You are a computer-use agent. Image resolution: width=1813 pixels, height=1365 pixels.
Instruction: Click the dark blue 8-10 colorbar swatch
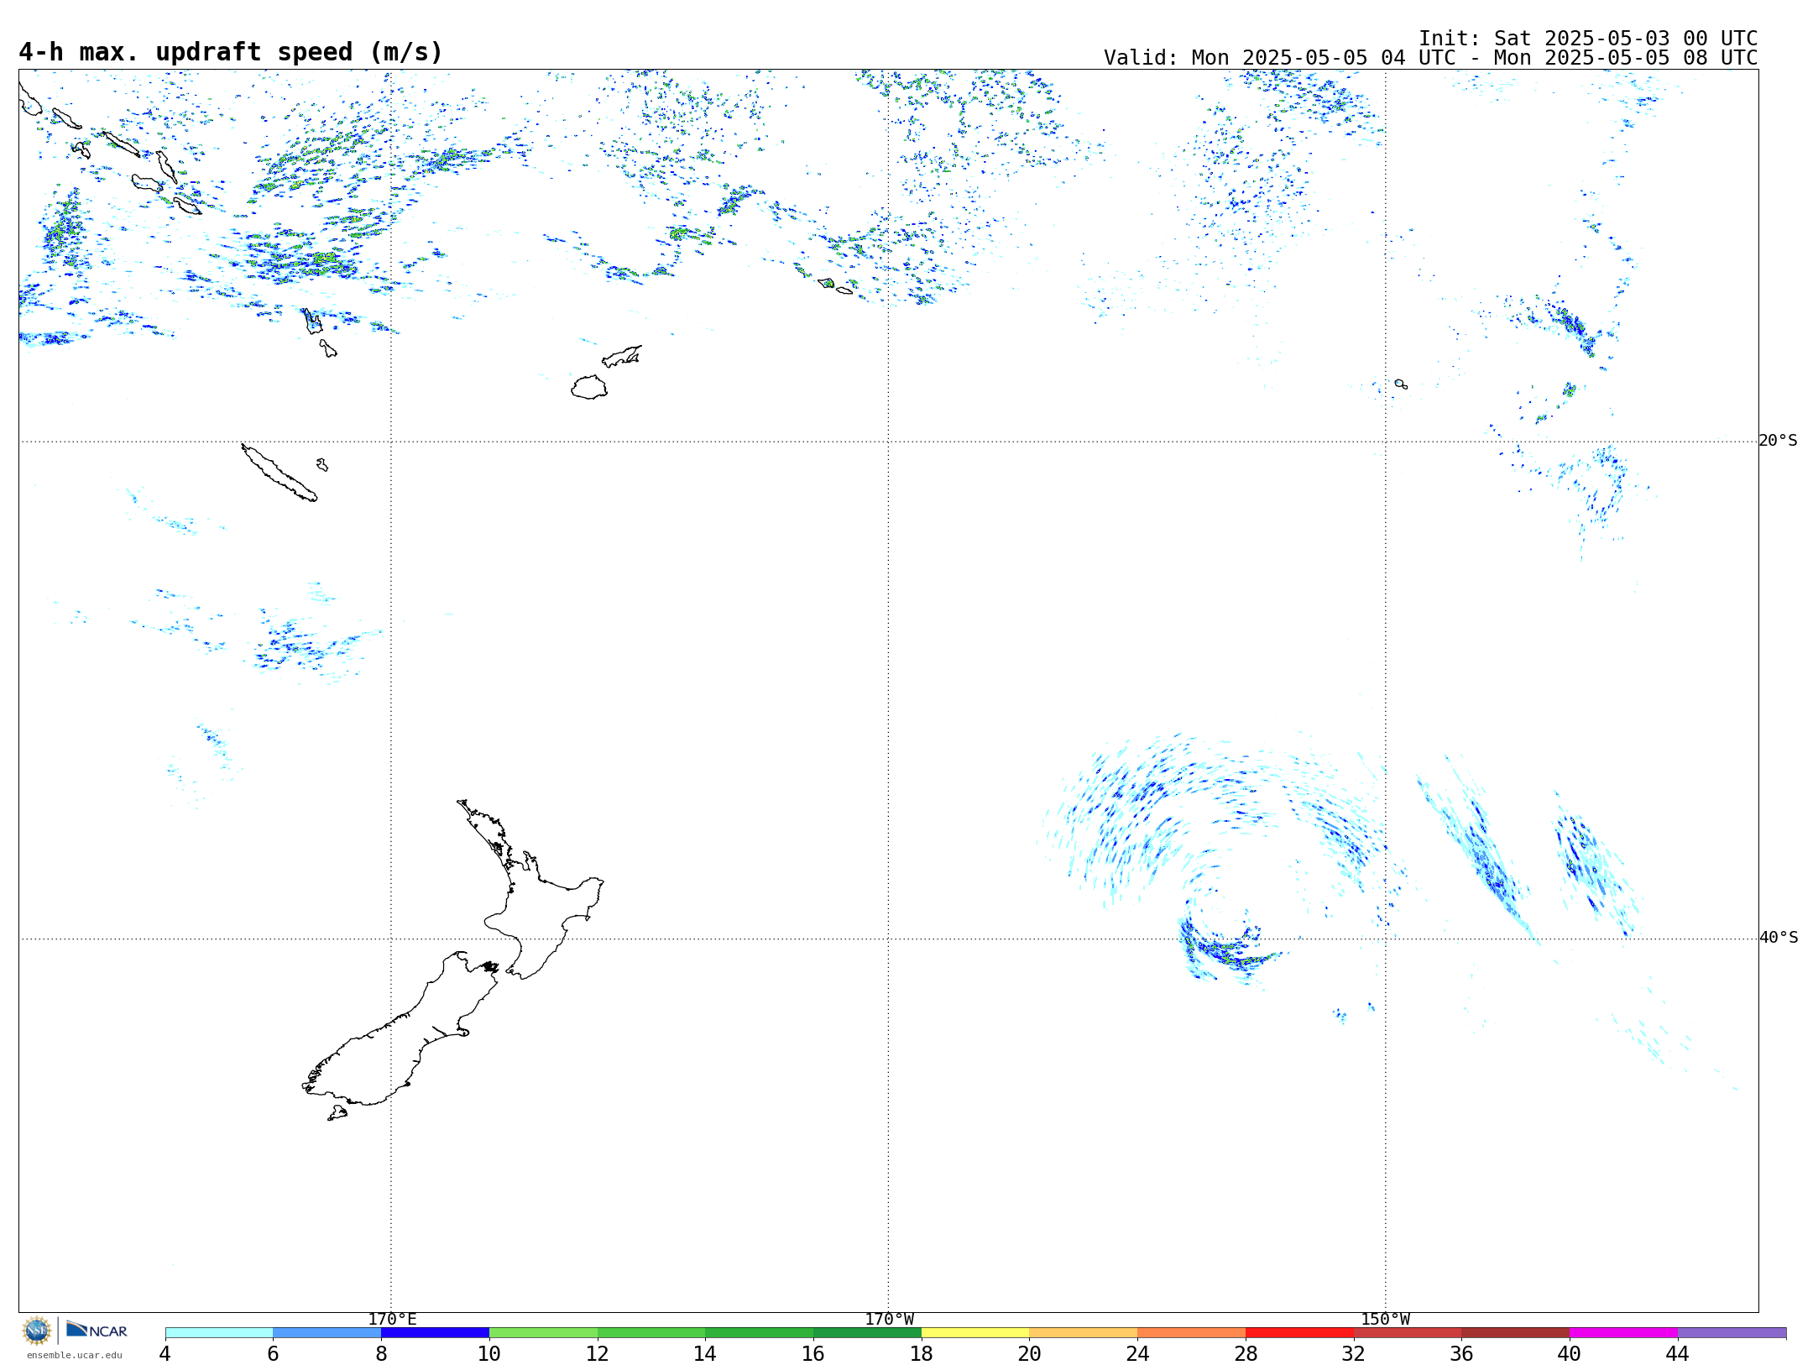pos(435,1332)
